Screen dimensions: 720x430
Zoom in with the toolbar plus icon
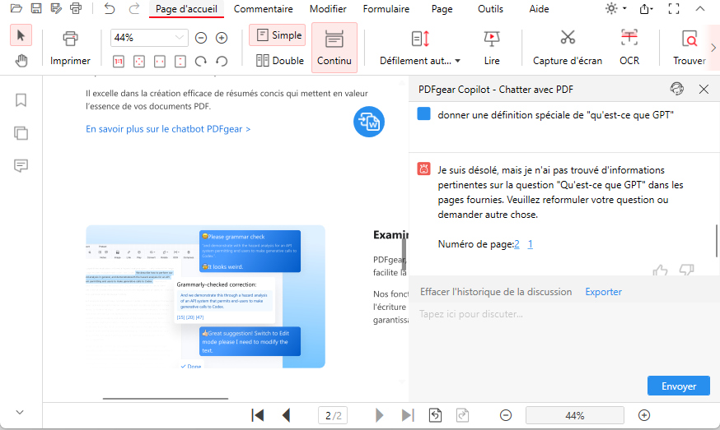[x=222, y=38]
